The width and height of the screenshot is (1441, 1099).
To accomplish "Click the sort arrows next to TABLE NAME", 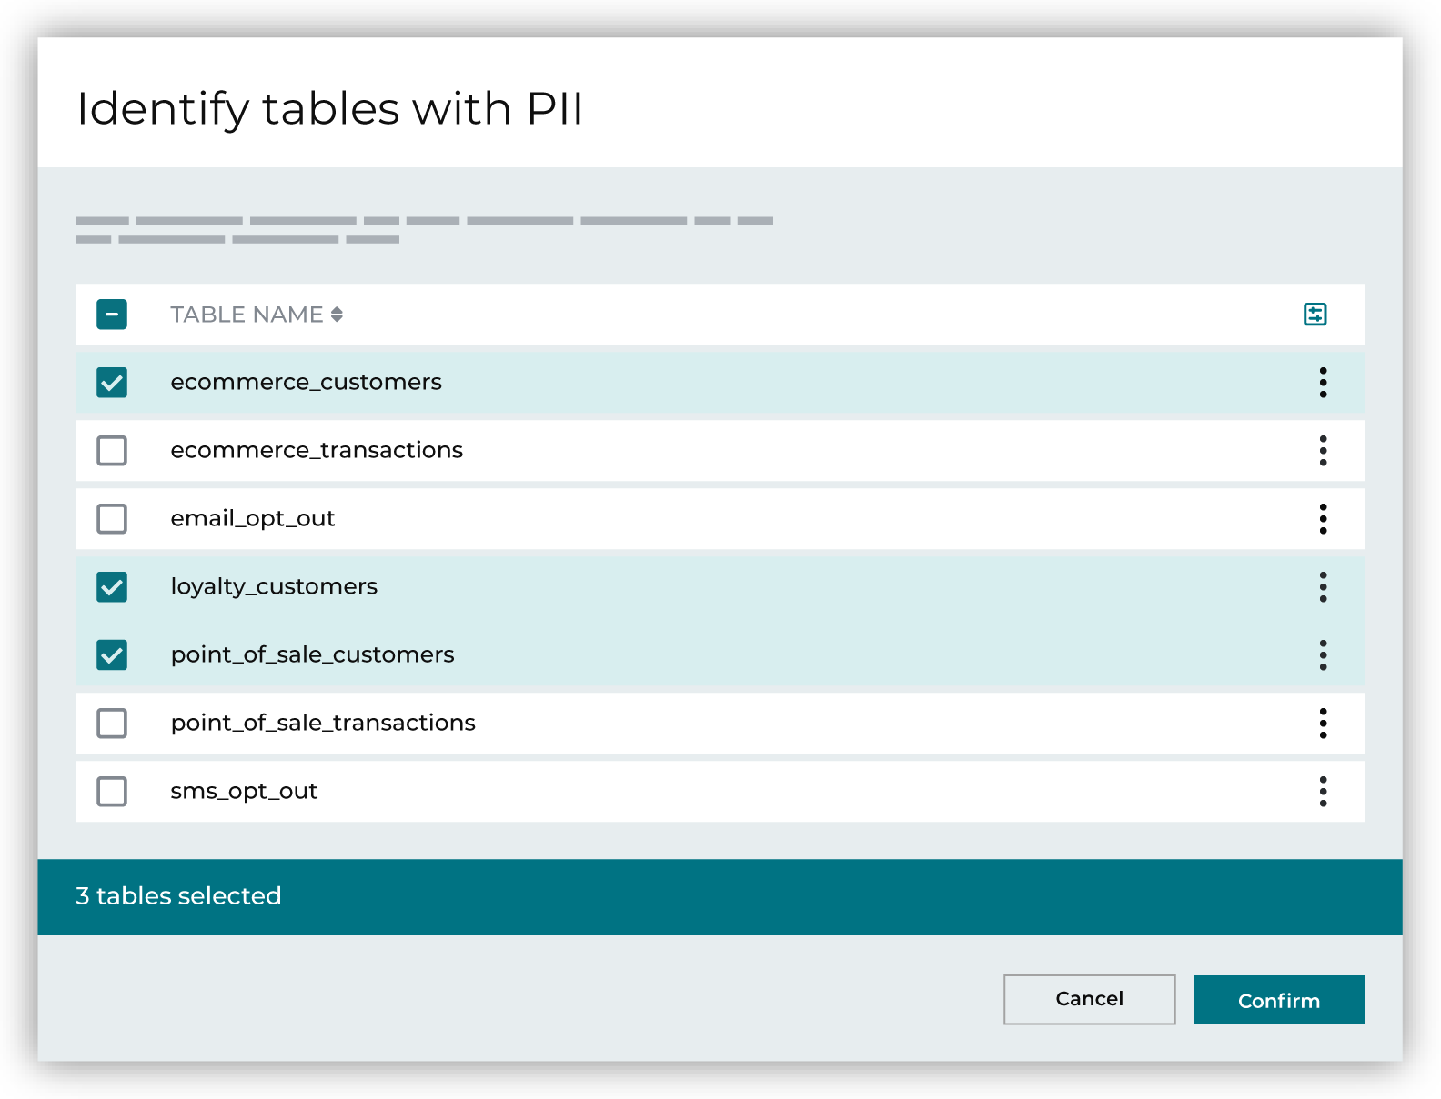I will (338, 314).
